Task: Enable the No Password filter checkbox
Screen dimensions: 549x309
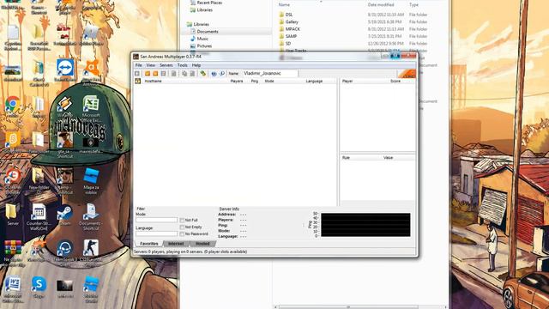Action: 182,233
